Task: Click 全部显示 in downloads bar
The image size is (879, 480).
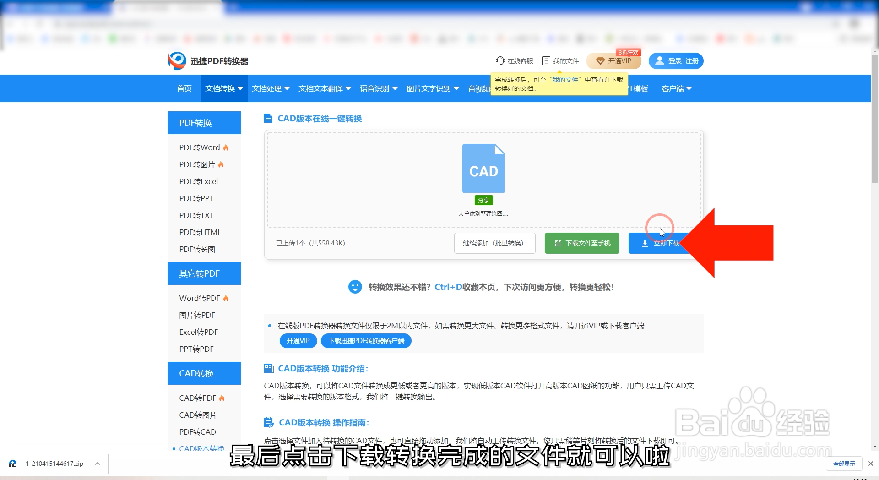Action: pyautogui.click(x=844, y=464)
